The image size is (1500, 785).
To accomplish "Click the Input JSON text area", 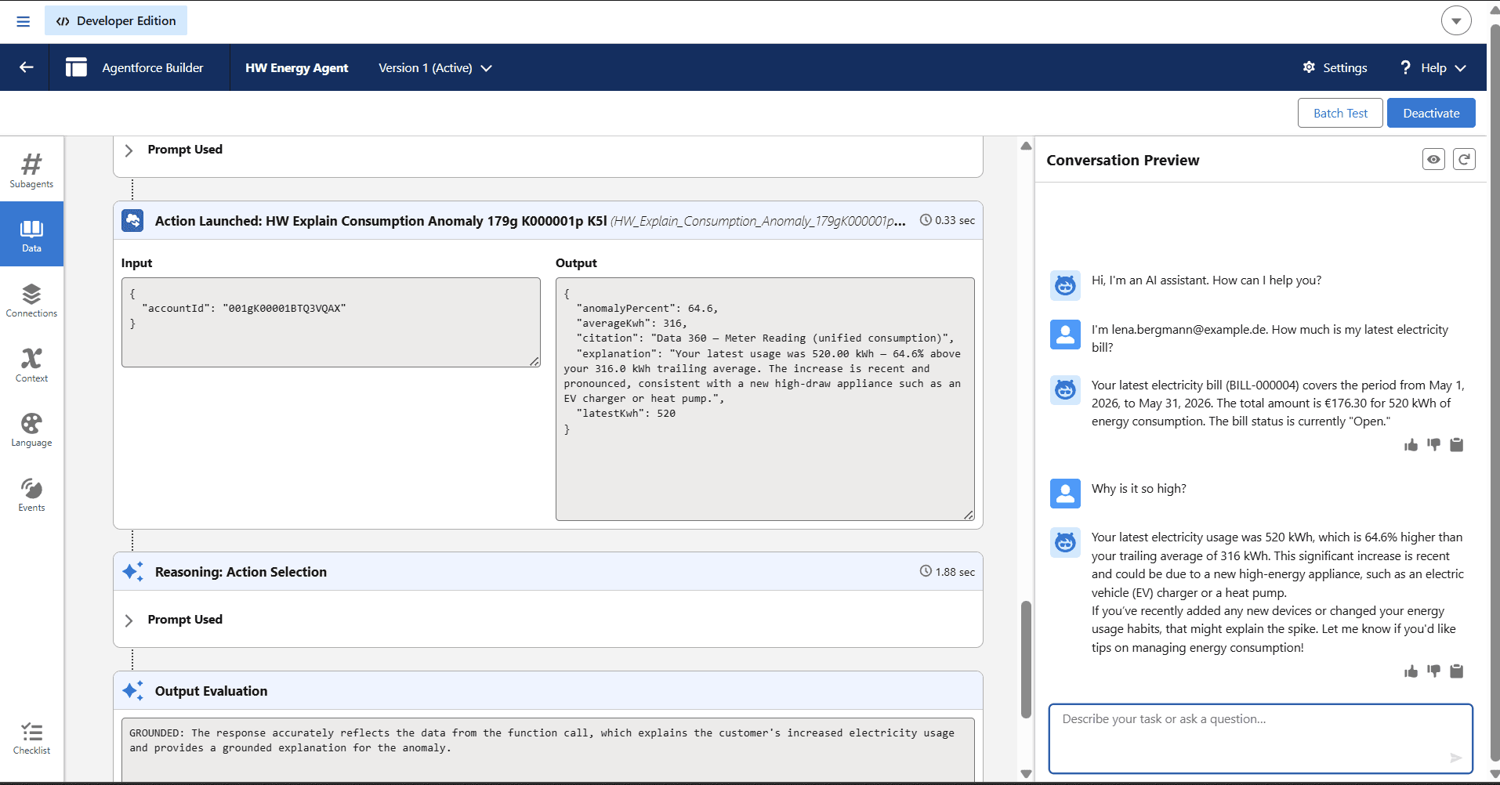I will click(331, 322).
